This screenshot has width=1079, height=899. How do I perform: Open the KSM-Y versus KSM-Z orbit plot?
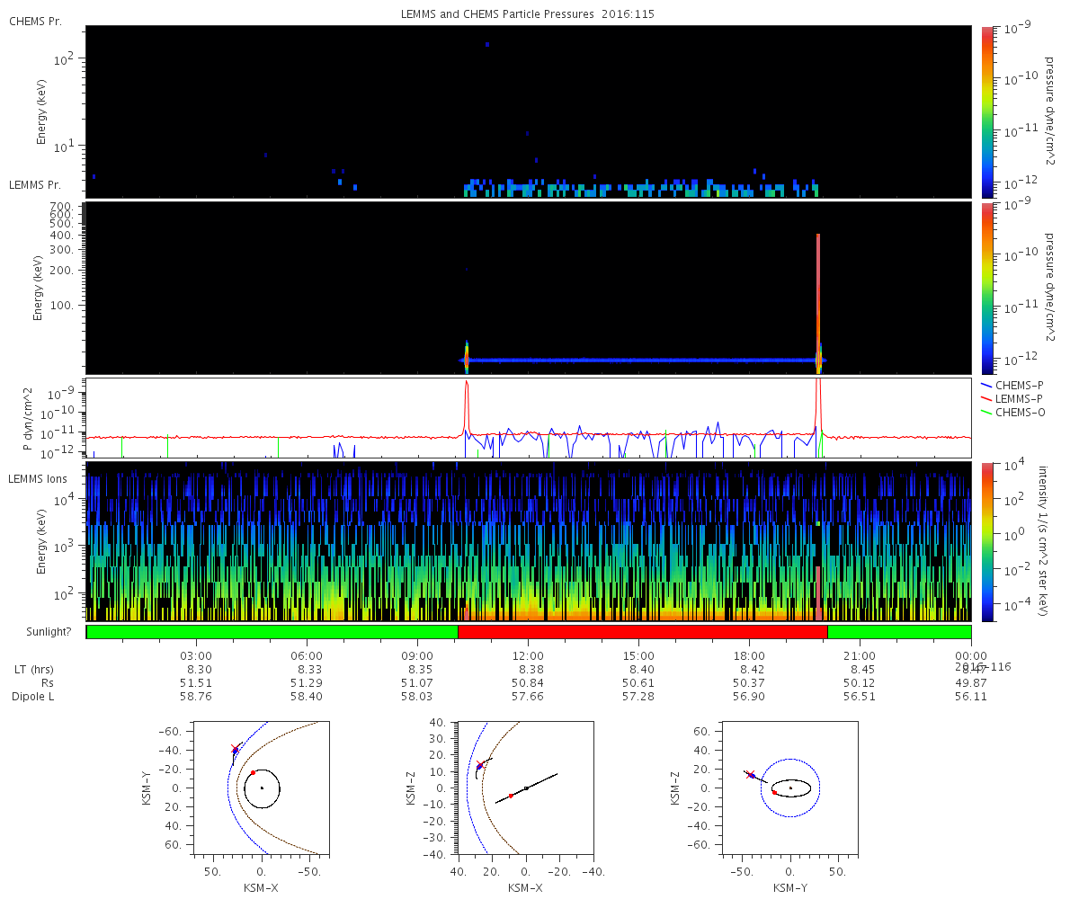790,787
